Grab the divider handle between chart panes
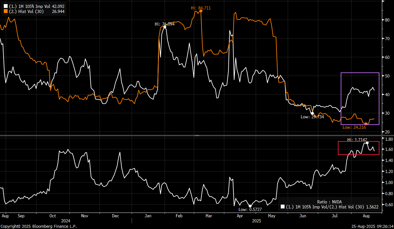 [197, 135]
